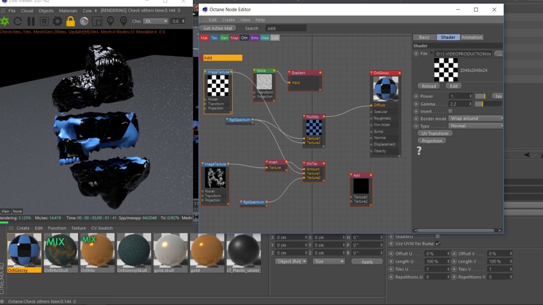Image resolution: width=543 pixels, height=305 pixels.
Task: Adjust the Power slider
Action: [x=480, y=96]
